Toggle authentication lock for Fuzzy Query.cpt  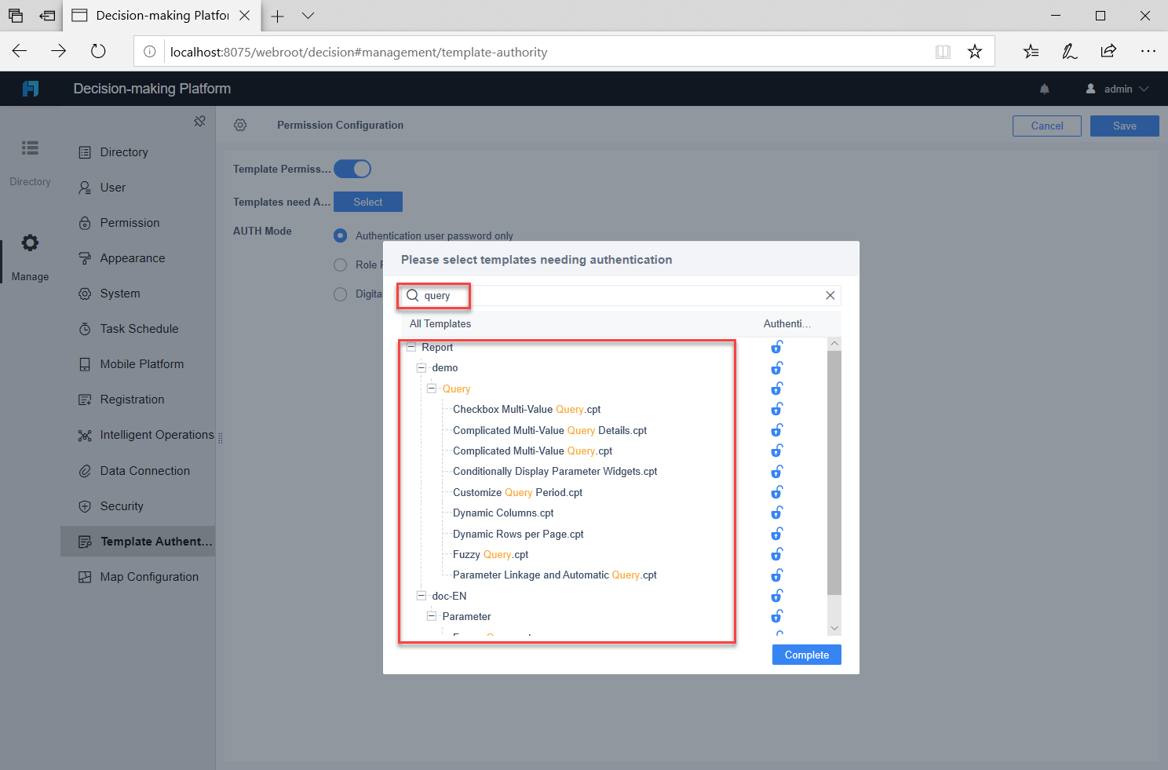coord(776,553)
